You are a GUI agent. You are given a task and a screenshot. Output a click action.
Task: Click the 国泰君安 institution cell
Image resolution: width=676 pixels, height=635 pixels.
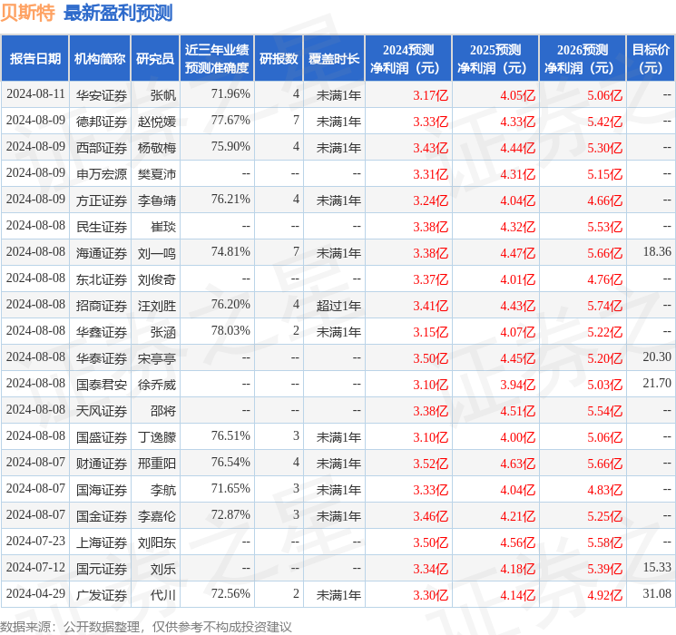point(102,385)
